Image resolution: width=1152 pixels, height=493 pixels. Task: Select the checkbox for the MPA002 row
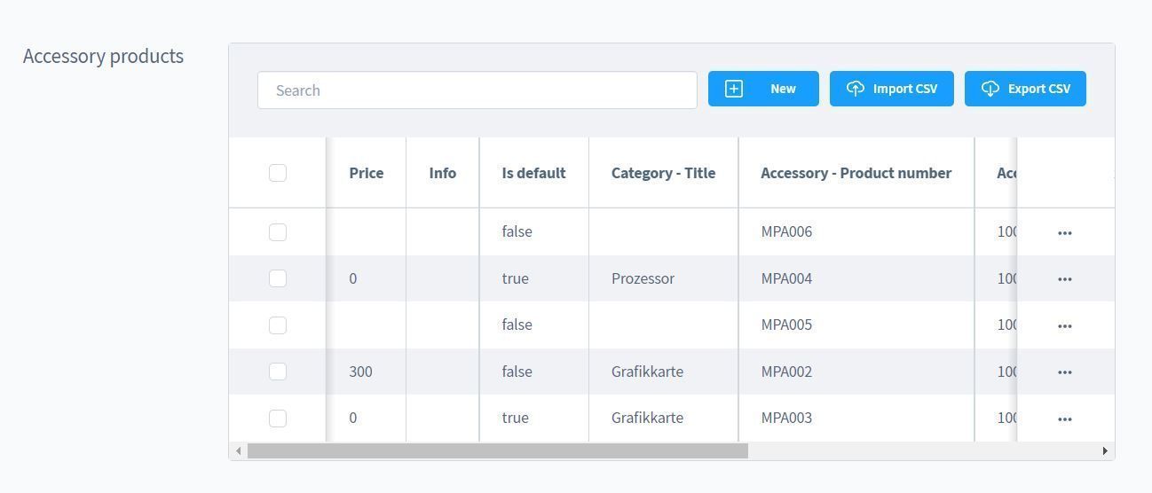point(278,372)
